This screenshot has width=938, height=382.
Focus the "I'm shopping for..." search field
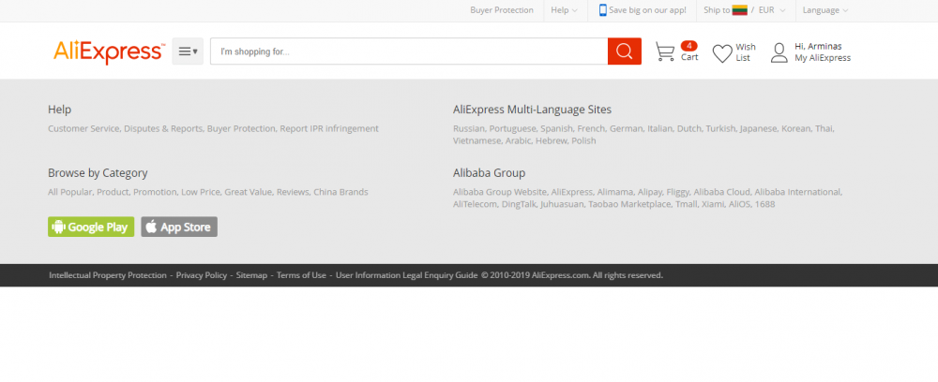tap(409, 51)
